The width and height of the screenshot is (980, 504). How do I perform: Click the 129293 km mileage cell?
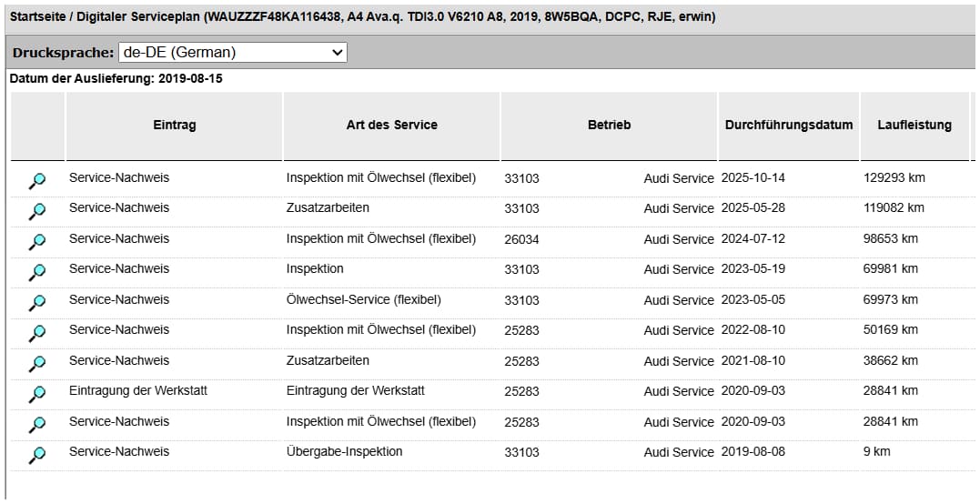(x=894, y=178)
